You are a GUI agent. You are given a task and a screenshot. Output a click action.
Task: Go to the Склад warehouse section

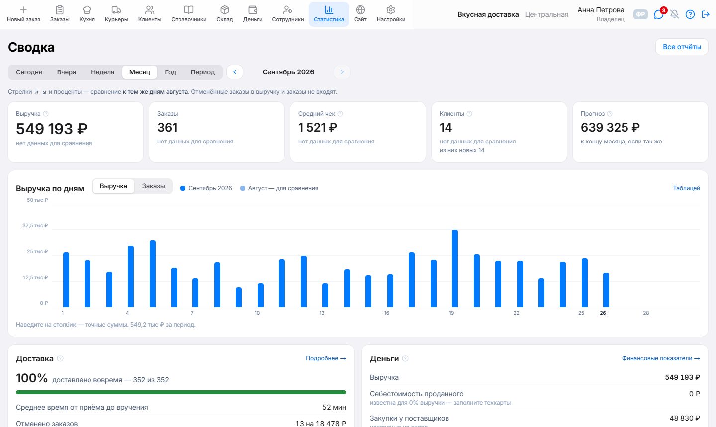(225, 14)
